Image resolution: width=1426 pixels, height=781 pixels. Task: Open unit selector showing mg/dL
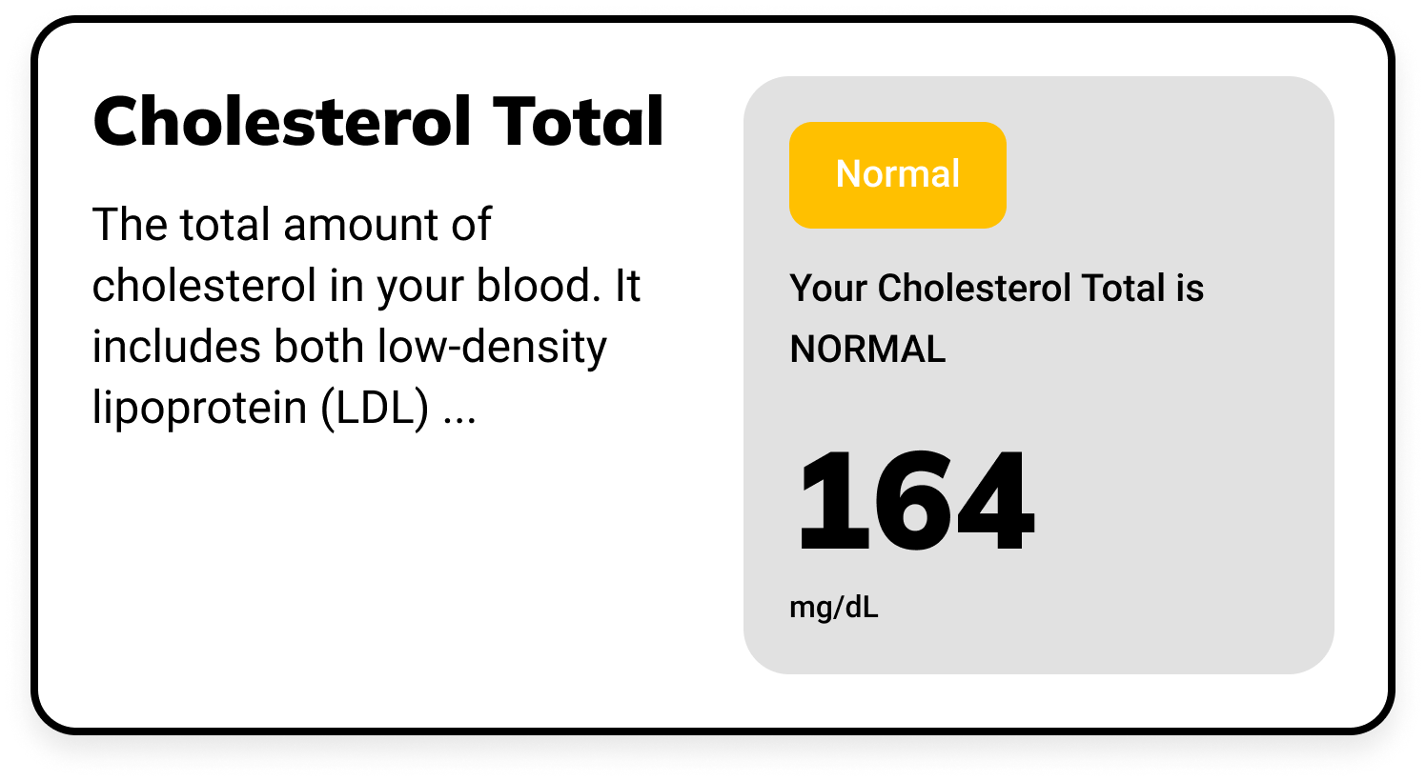point(835,607)
